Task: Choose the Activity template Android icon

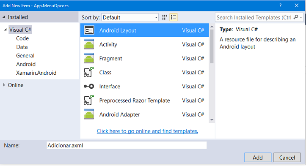Action: click(89, 44)
